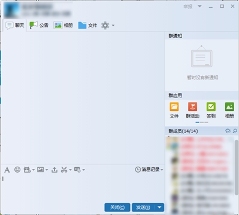
Task: Open the send options arrow beside 发送
Action: 159,207
